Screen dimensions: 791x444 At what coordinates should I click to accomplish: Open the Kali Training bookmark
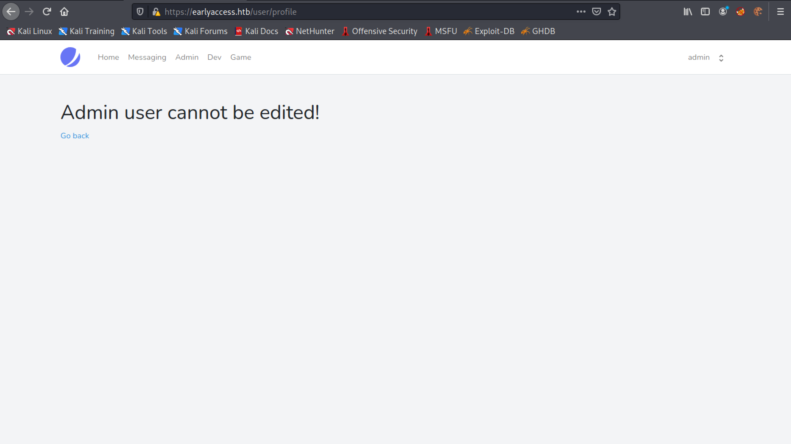point(87,31)
